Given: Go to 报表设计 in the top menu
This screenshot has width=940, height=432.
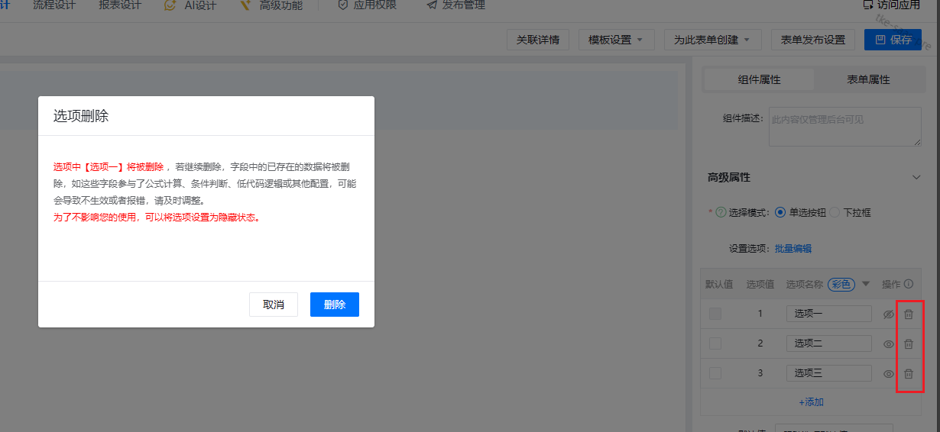Looking at the screenshot, I should point(120,5).
